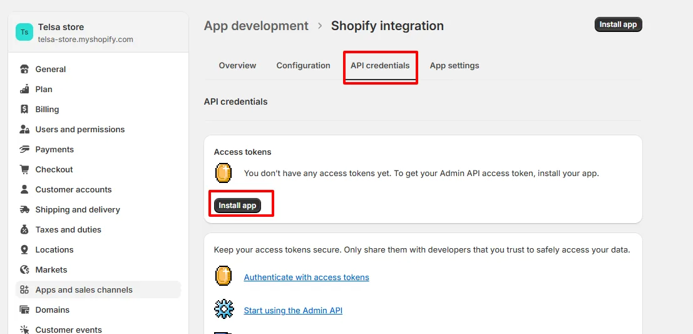Go to Payments settings
The image size is (693, 334).
coord(98,150)
